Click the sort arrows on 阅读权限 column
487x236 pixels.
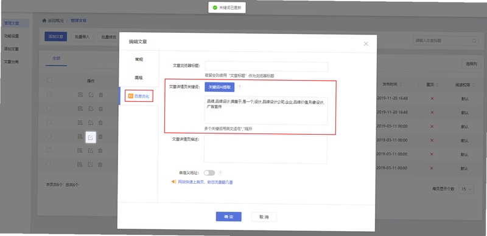coord(473,85)
